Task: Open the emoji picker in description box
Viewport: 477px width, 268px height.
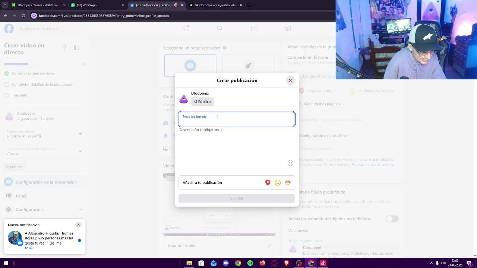Action: point(290,163)
